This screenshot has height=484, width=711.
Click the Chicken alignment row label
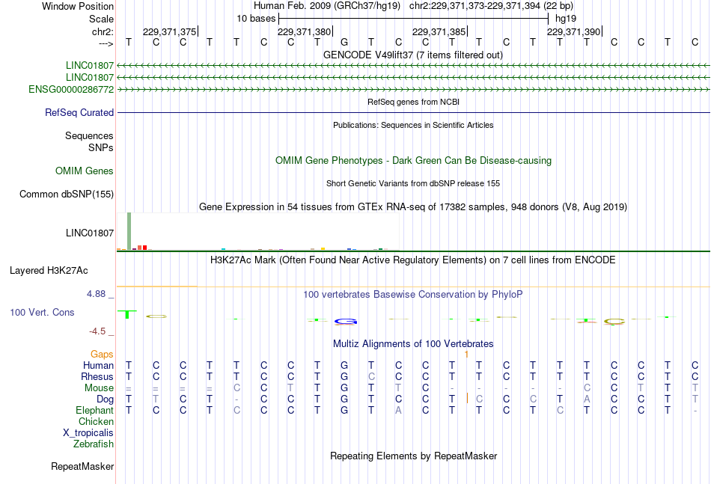pos(96,421)
